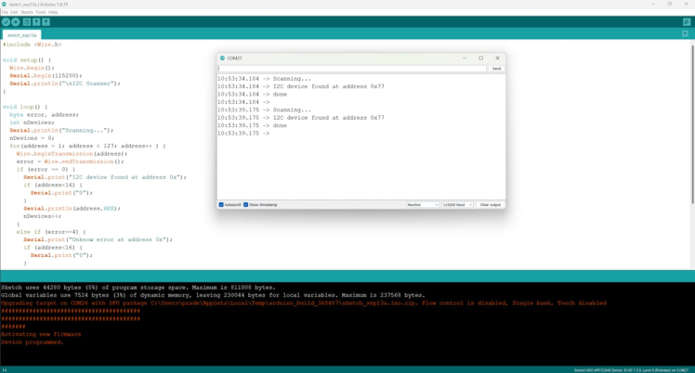Click the Save sketch toolbar icon
This screenshot has height=373, width=695.
46,21
